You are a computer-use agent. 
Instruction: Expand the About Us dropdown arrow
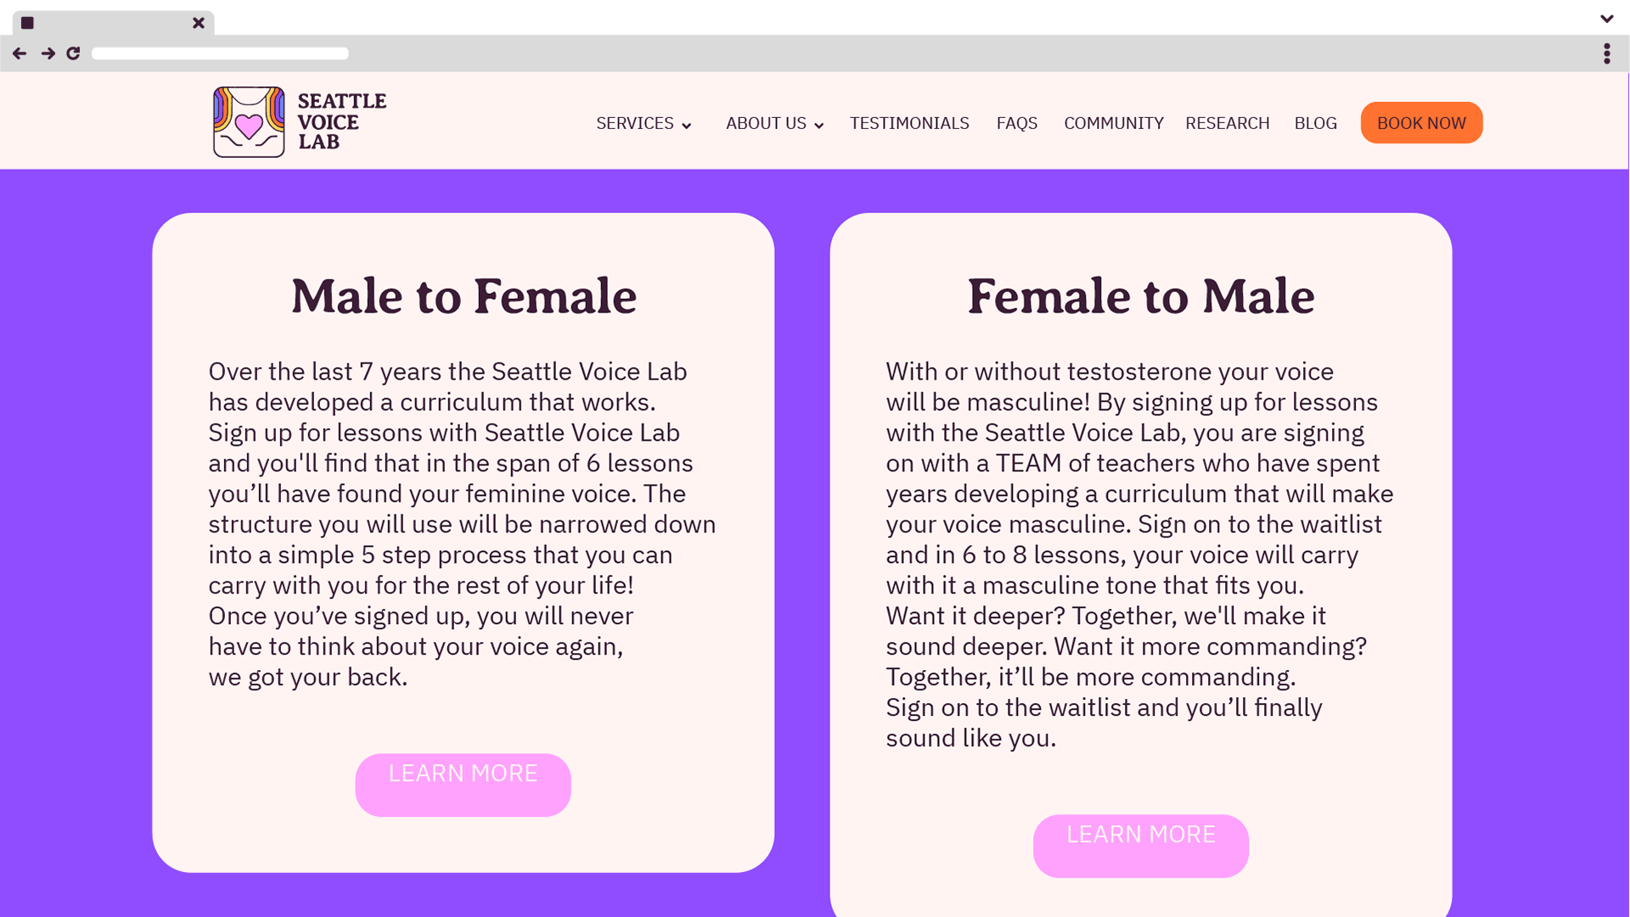point(819,126)
